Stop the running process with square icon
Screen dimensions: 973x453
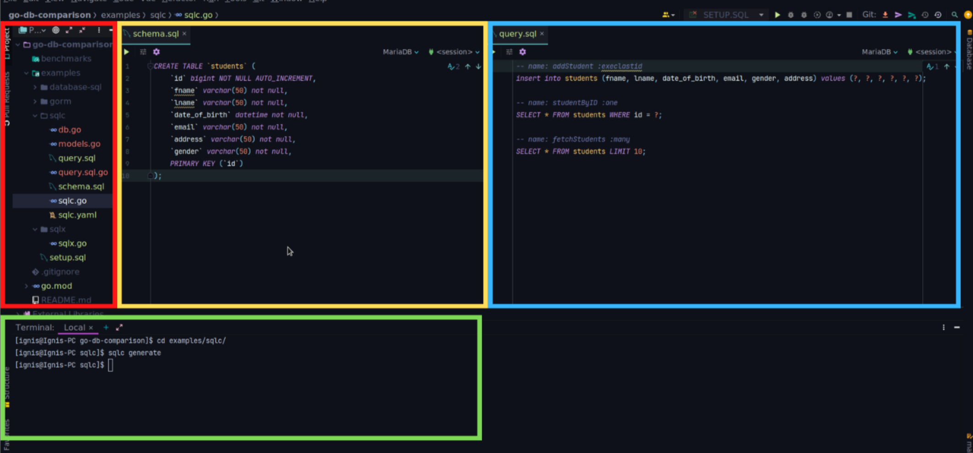849,15
